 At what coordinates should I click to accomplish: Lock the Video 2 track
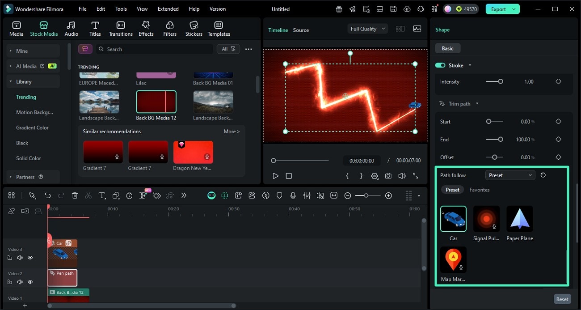coord(10,282)
